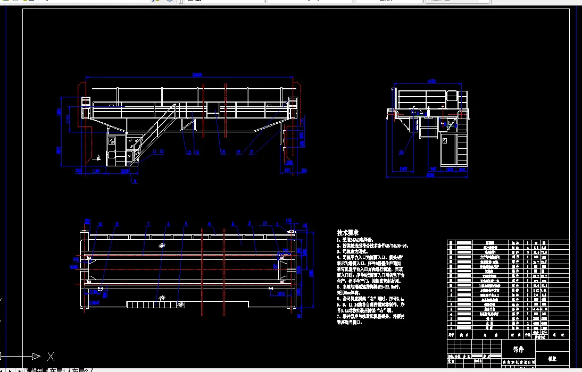Select the 4950 dimension on the side view
582x372 pixels.
click(431, 81)
